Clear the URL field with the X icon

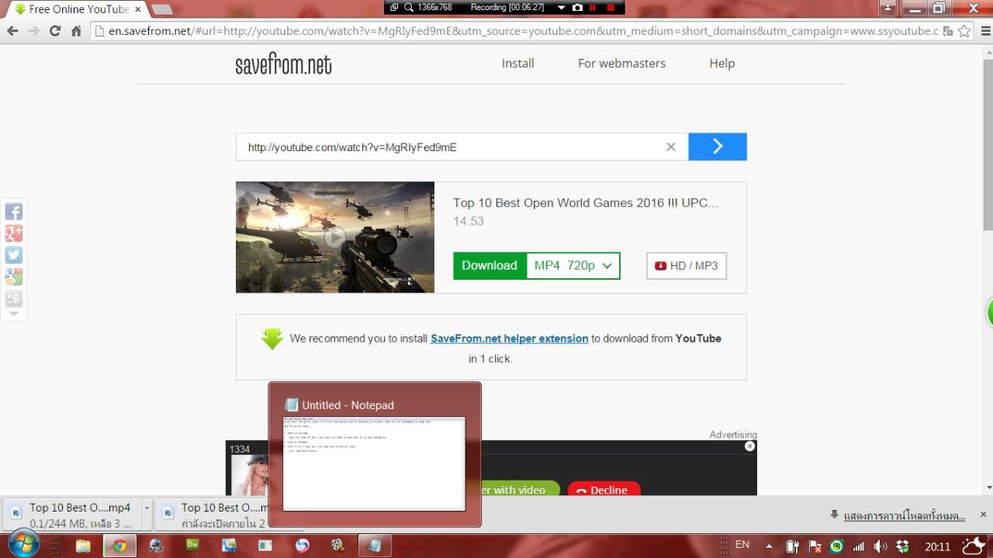click(671, 147)
